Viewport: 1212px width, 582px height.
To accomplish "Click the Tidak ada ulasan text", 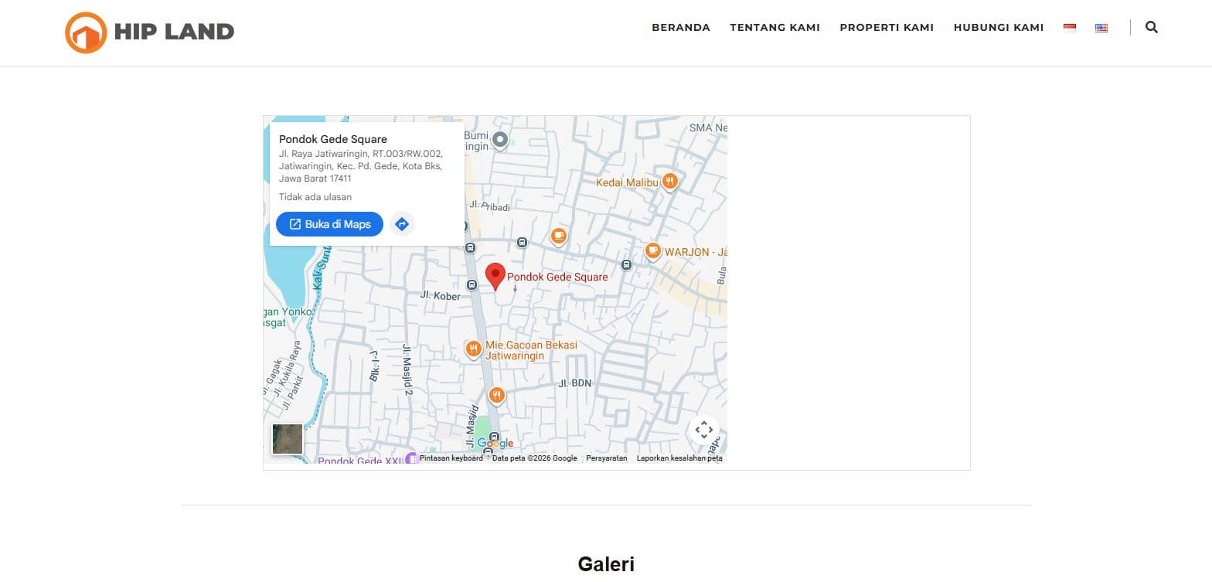I will (315, 197).
